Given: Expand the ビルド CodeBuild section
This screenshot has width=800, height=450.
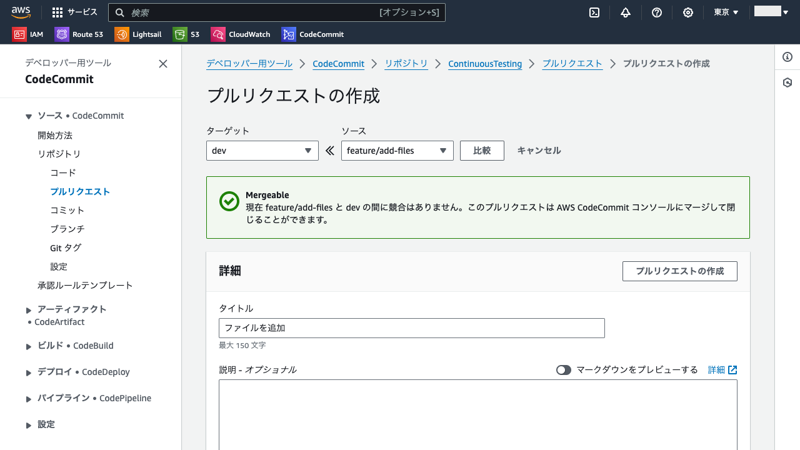Looking at the screenshot, I should point(29,346).
